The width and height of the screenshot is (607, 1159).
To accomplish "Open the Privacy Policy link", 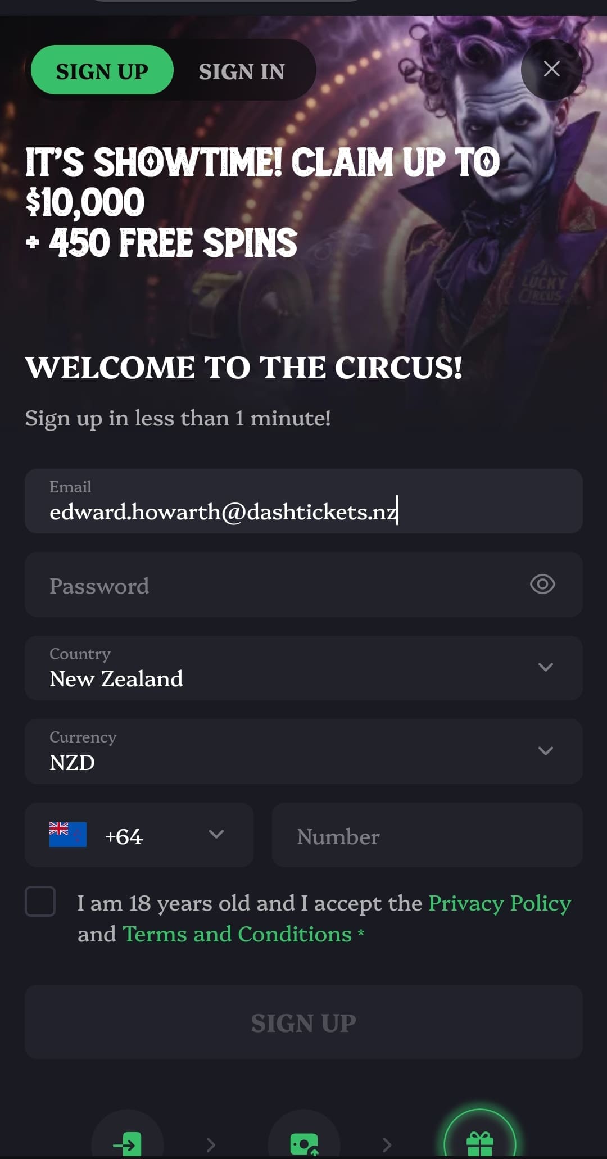I will (500, 903).
